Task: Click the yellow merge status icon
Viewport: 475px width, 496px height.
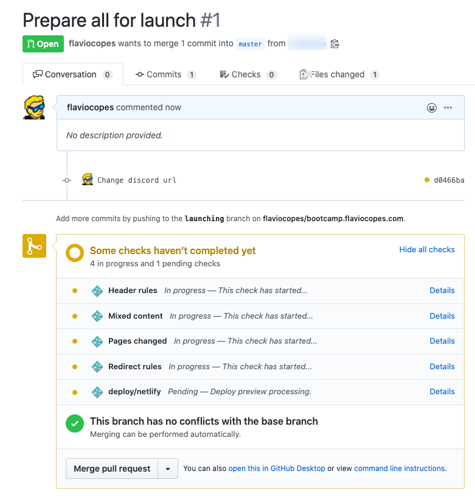Action: tap(34, 246)
